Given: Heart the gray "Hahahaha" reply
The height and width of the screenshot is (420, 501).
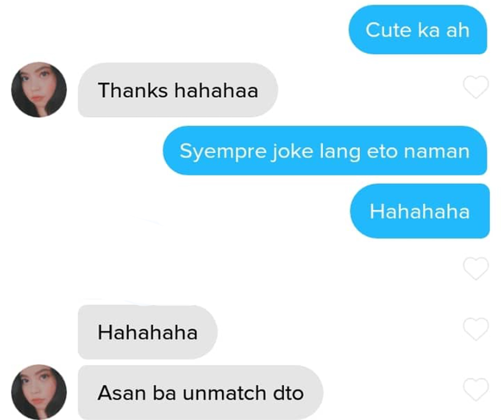Looking at the screenshot, I should point(476,329).
